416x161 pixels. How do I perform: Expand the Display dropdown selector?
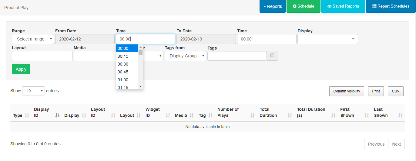click(x=327, y=39)
